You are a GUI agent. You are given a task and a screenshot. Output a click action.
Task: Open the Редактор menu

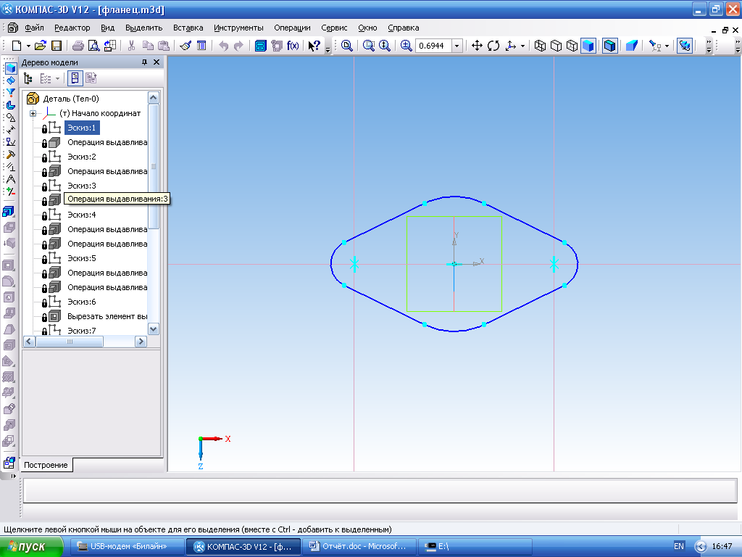tap(72, 28)
